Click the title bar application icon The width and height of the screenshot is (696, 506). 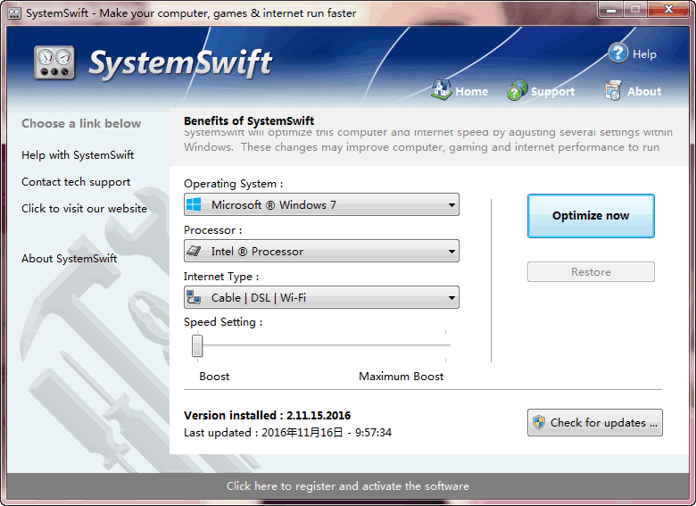point(14,13)
